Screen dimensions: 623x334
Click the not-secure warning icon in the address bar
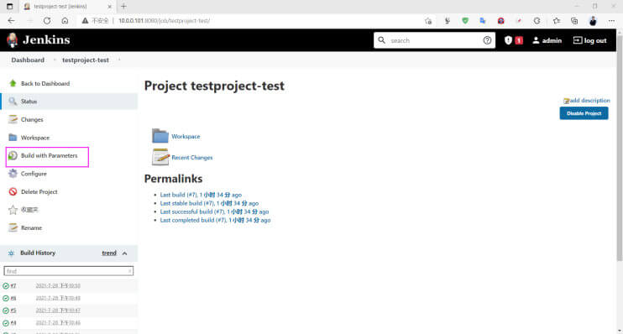tap(85, 21)
